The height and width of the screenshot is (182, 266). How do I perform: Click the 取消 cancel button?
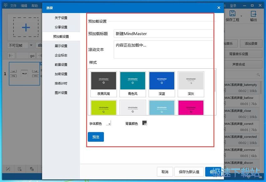click(x=165, y=172)
